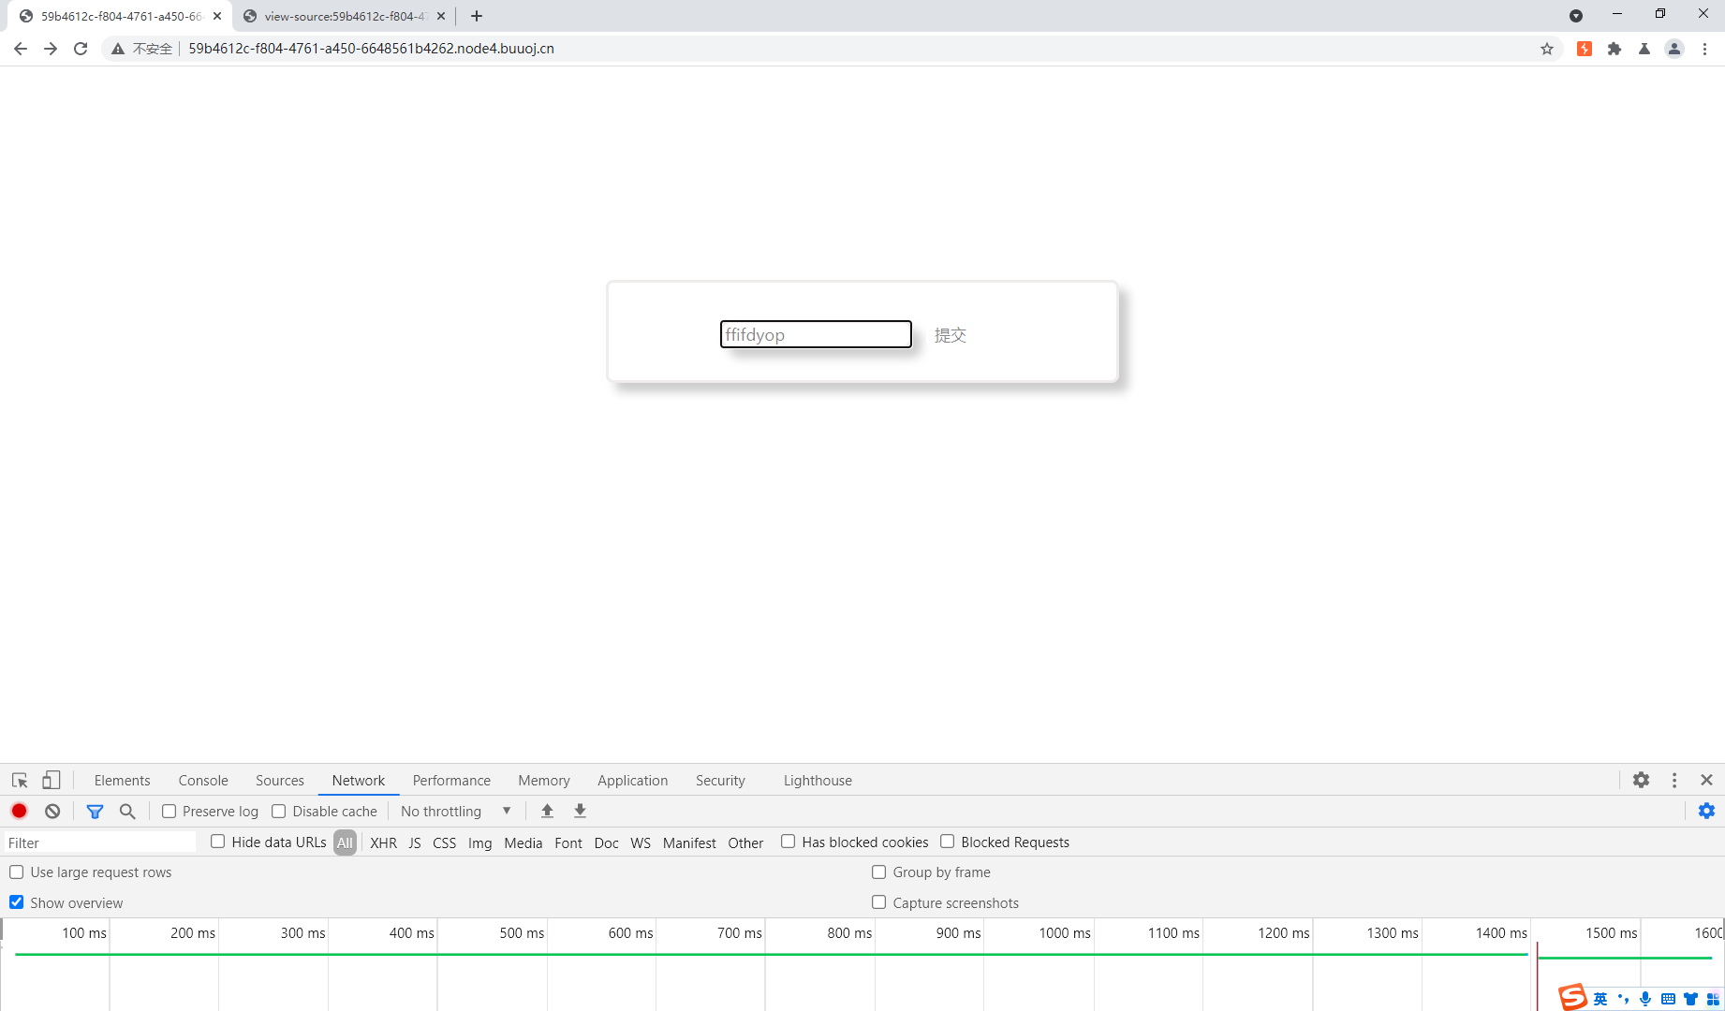This screenshot has height=1011, width=1725.
Task: Switch to Application tab
Action: click(x=633, y=780)
